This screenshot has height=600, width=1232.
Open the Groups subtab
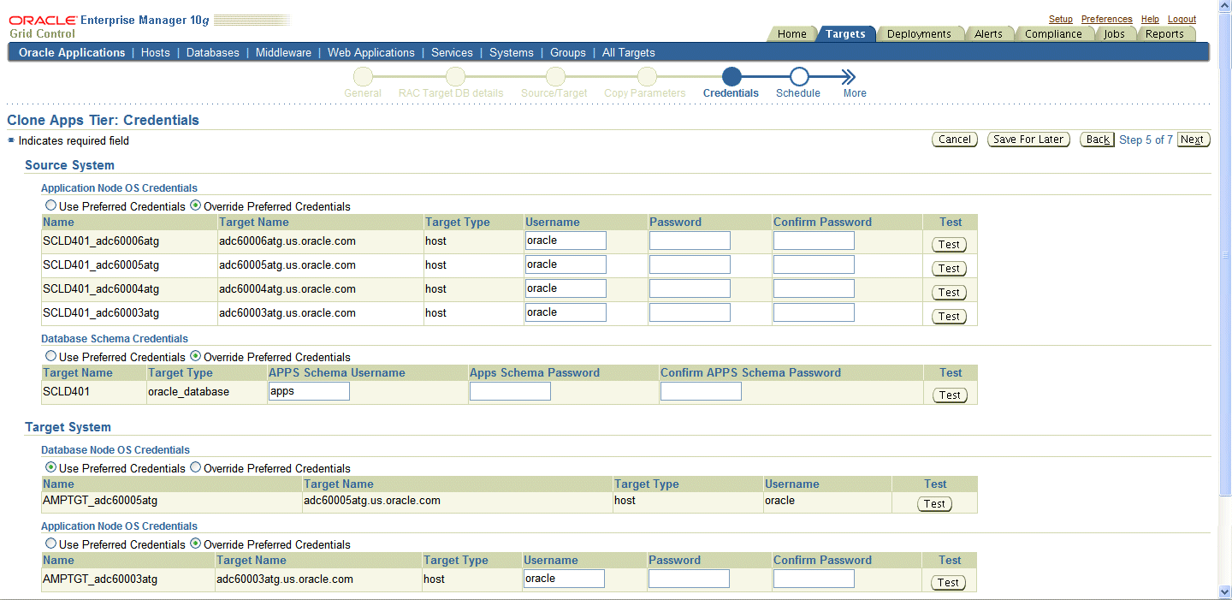click(568, 52)
